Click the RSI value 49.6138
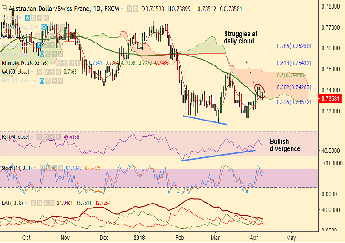This screenshot has height=243, width=345. click(x=71, y=137)
